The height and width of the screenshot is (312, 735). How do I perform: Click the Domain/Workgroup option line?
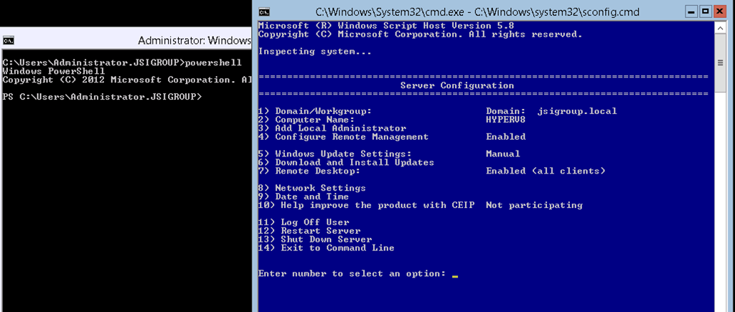coord(315,111)
